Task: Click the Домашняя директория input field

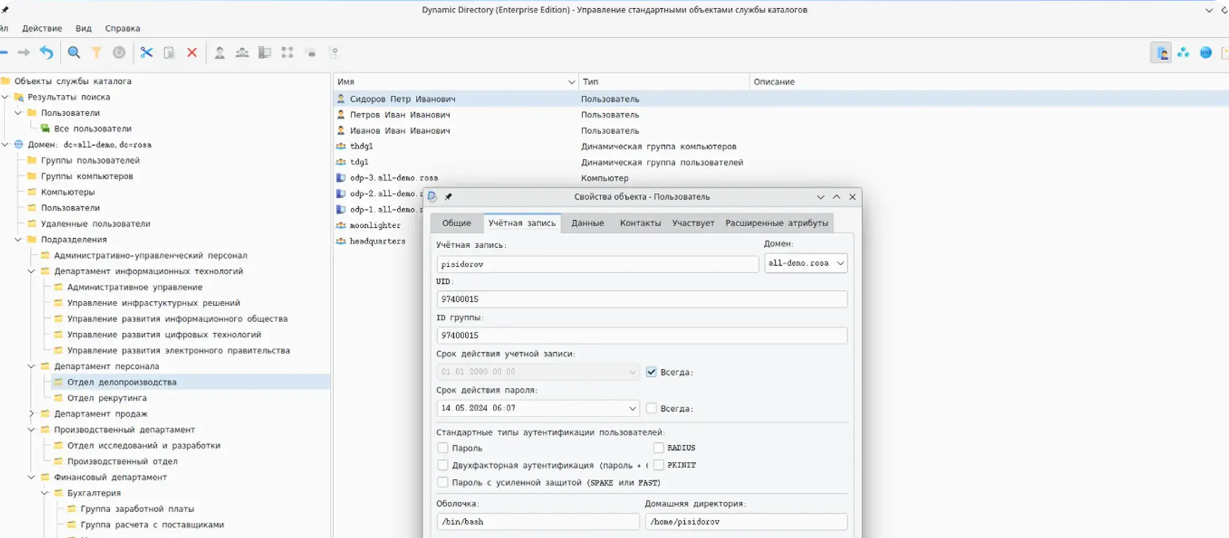Action: pyautogui.click(x=746, y=522)
